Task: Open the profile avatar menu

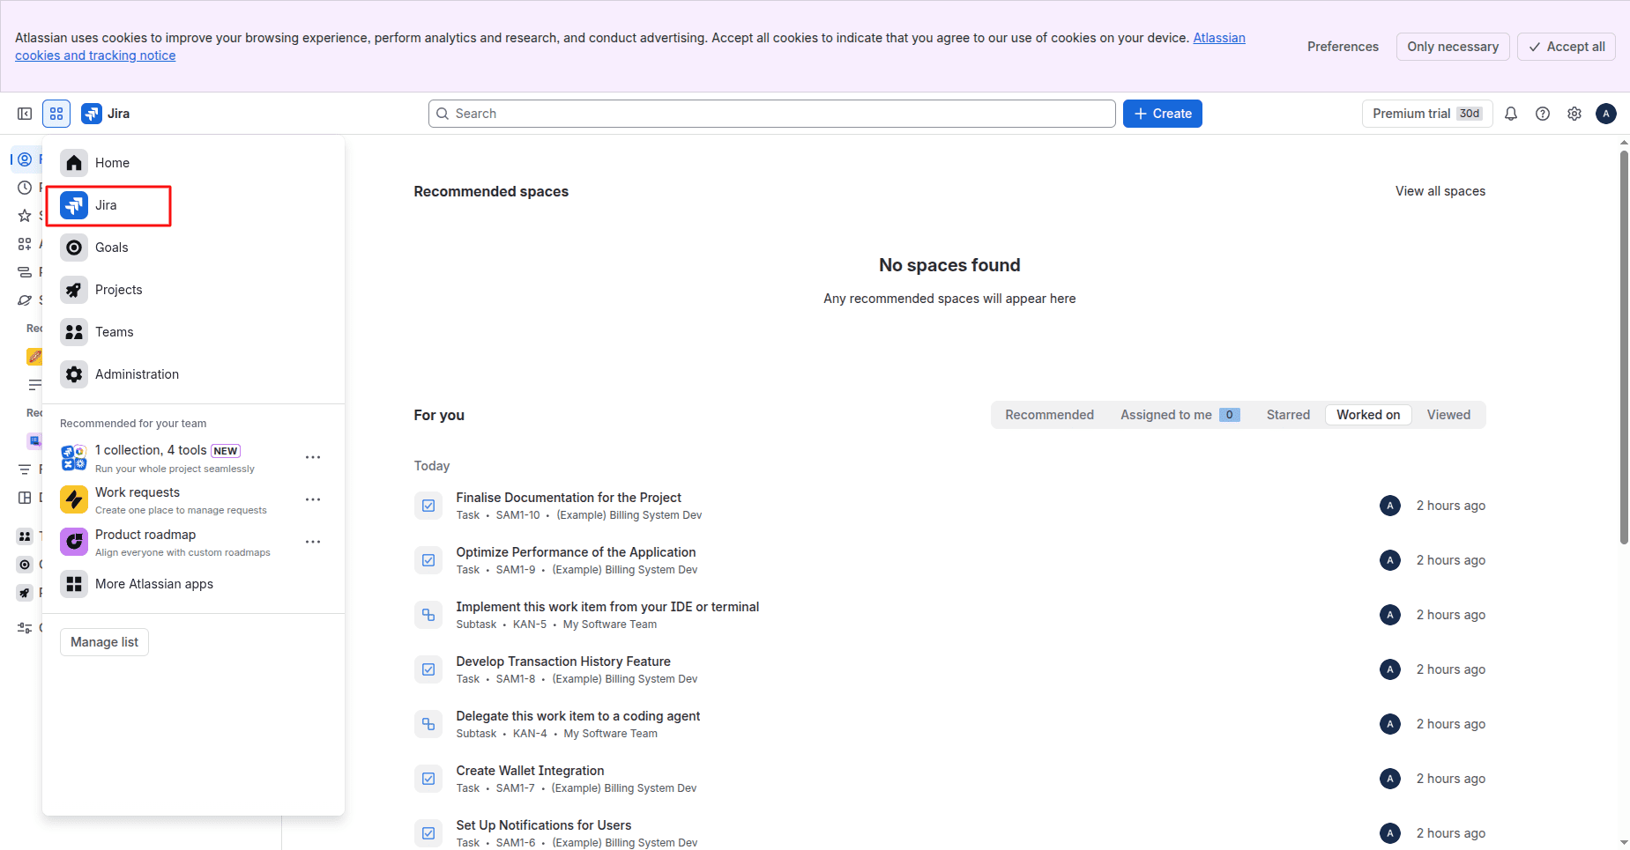Action: [1606, 114]
